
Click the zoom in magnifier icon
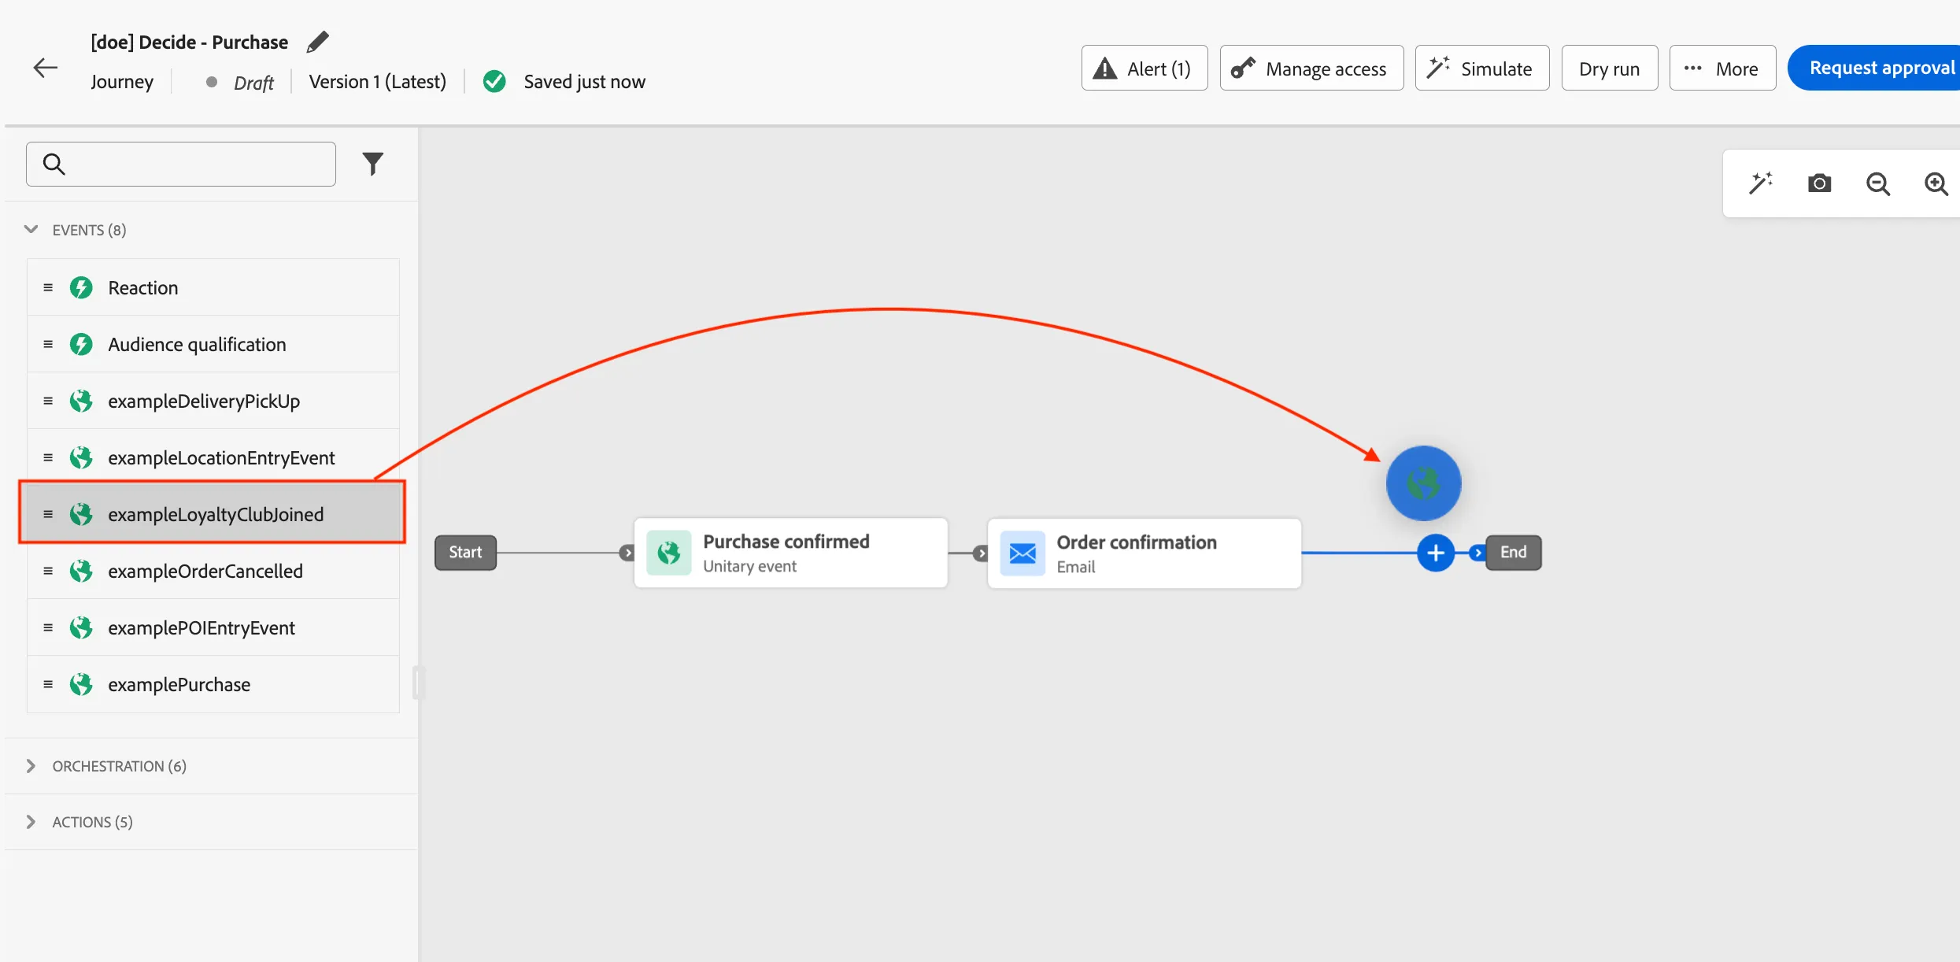pos(1936,184)
